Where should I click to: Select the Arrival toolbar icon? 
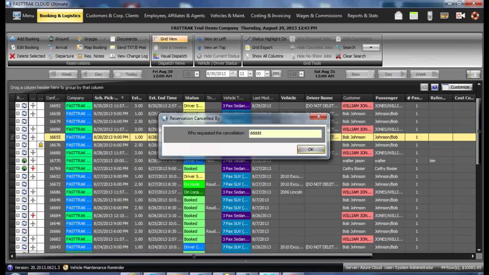click(x=51, y=47)
